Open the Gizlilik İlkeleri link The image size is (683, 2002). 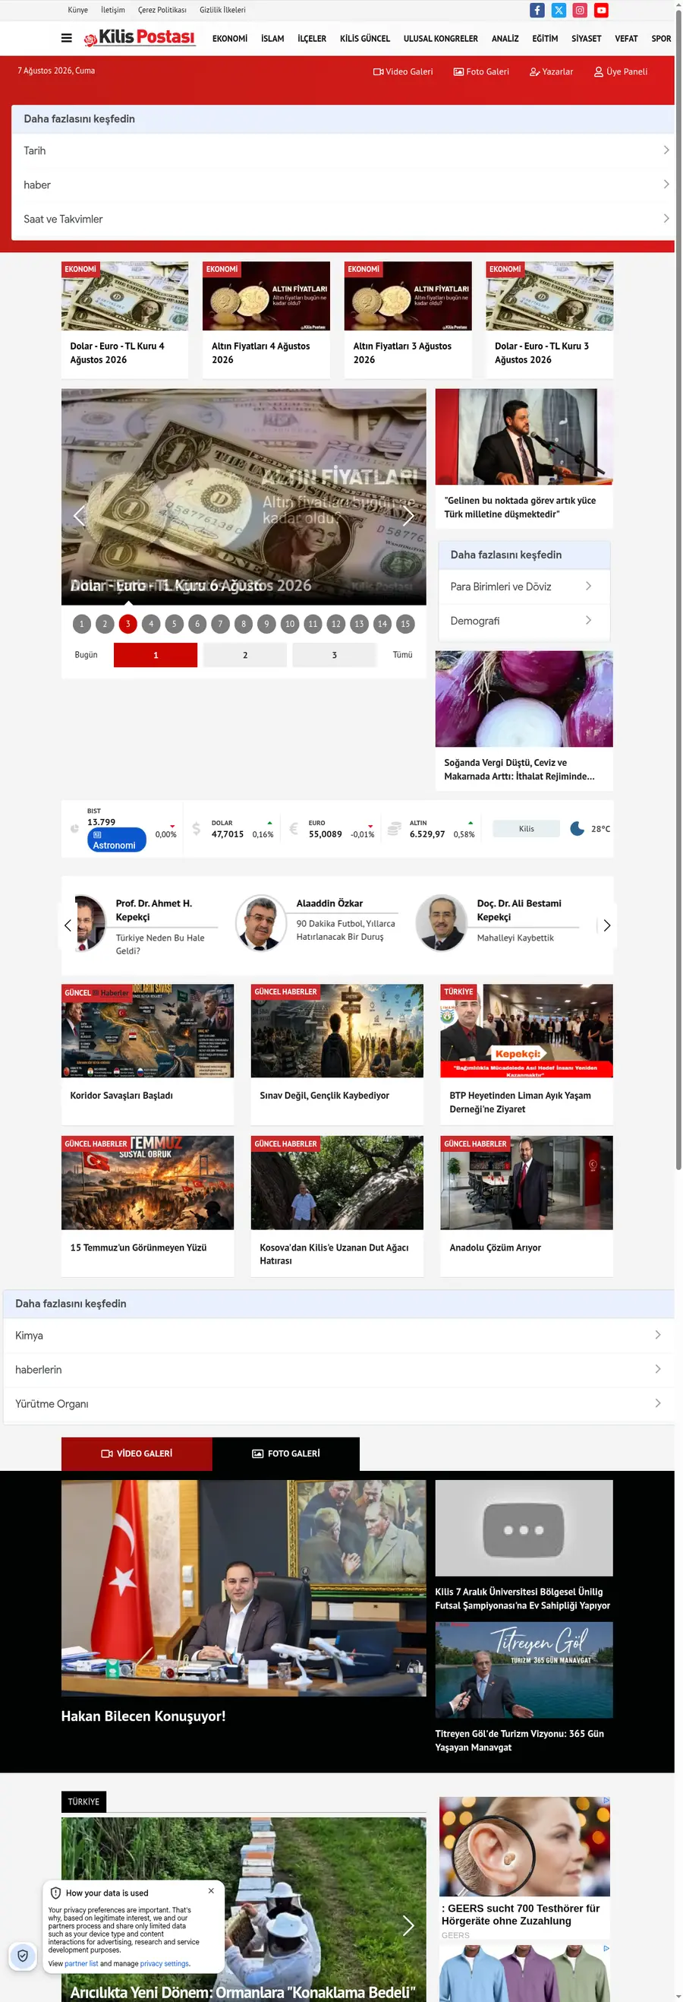(x=223, y=10)
